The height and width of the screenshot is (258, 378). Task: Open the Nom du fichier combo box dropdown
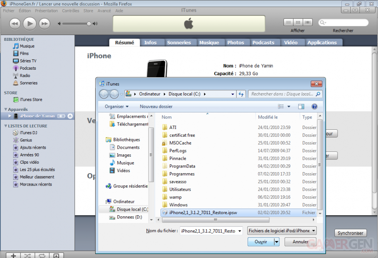(240, 231)
